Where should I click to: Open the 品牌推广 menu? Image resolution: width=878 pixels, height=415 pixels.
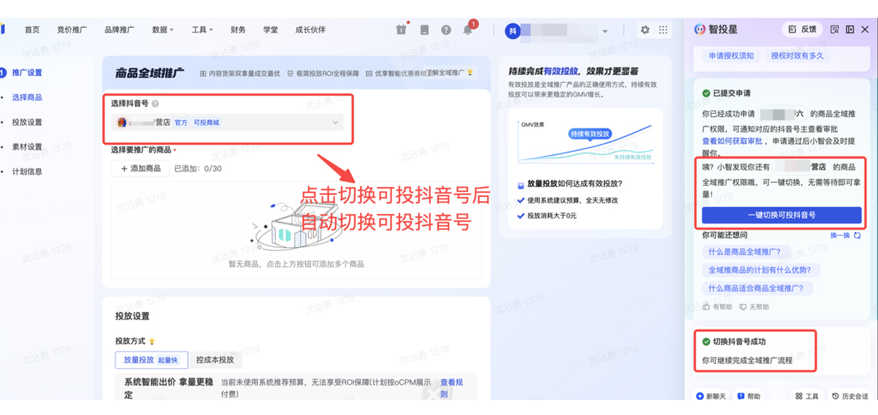(119, 30)
